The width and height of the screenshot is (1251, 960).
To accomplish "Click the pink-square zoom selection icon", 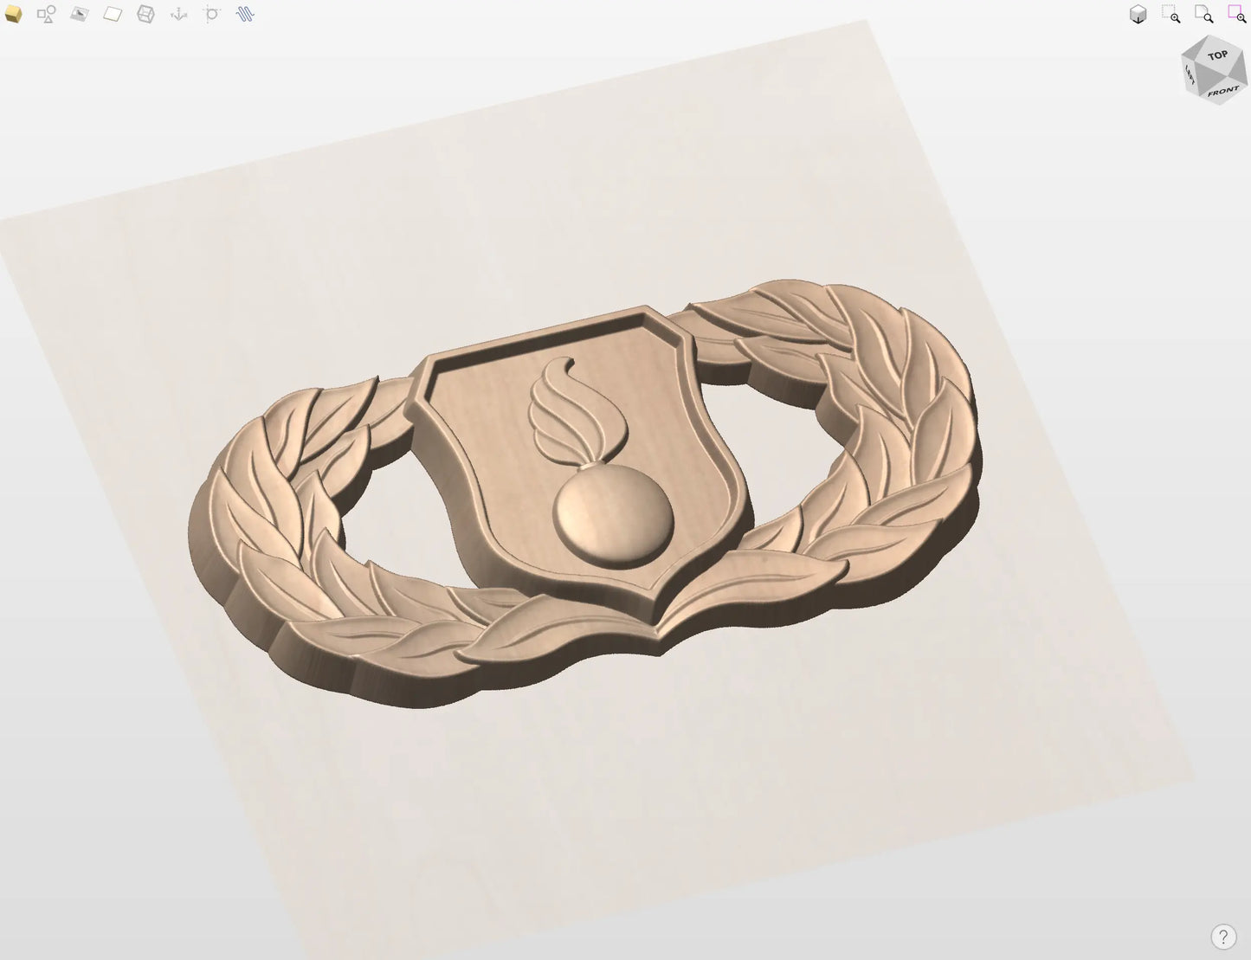I will tap(1236, 15).
